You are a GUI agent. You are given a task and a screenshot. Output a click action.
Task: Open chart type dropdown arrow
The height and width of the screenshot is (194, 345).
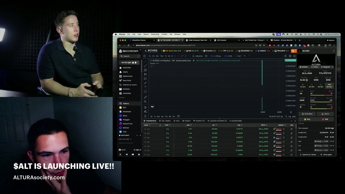tap(189, 56)
